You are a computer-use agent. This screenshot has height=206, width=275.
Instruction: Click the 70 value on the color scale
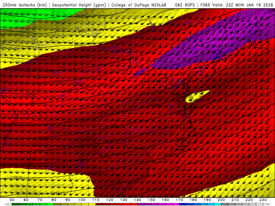(40, 200)
